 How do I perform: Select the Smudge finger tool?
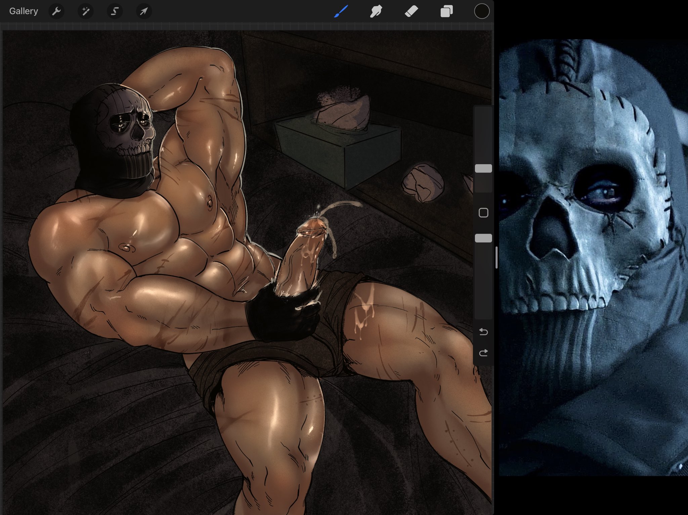376,11
